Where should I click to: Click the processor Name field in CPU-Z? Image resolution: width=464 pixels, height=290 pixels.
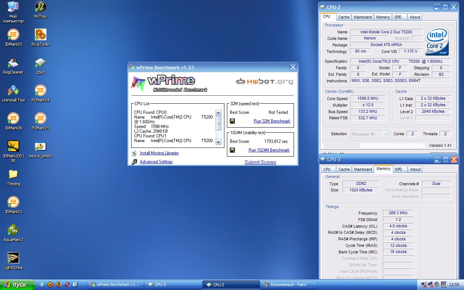pyautogui.click(x=386, y=32)
